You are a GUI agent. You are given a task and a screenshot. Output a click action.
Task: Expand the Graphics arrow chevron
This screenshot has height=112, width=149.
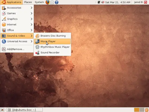[32, 19]
